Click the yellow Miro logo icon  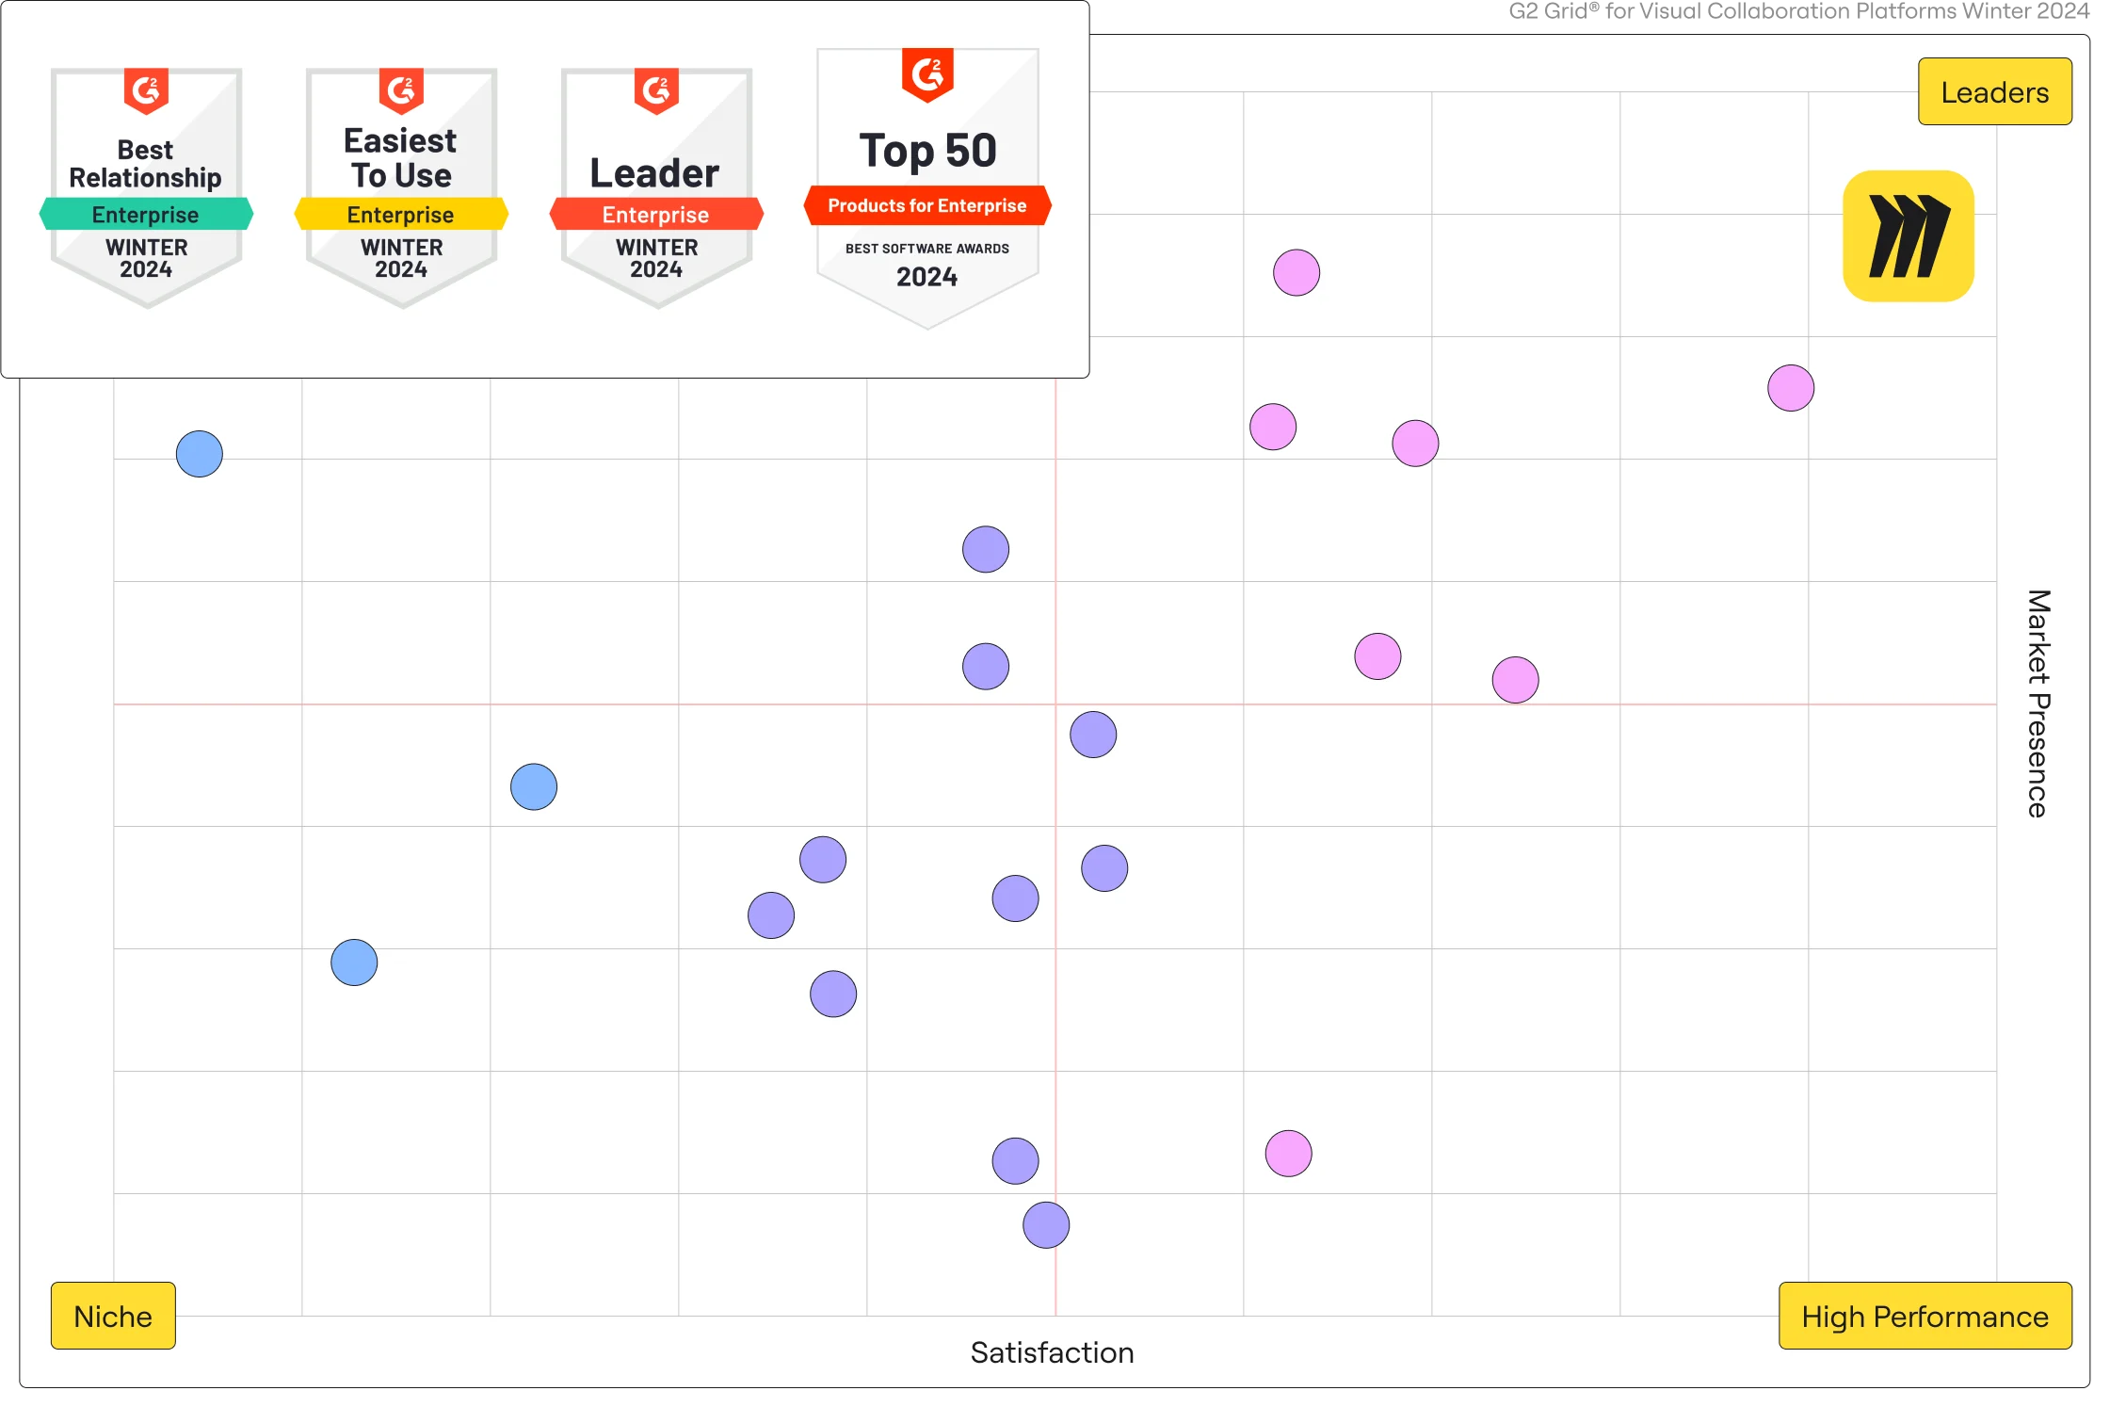(1908, 236)
